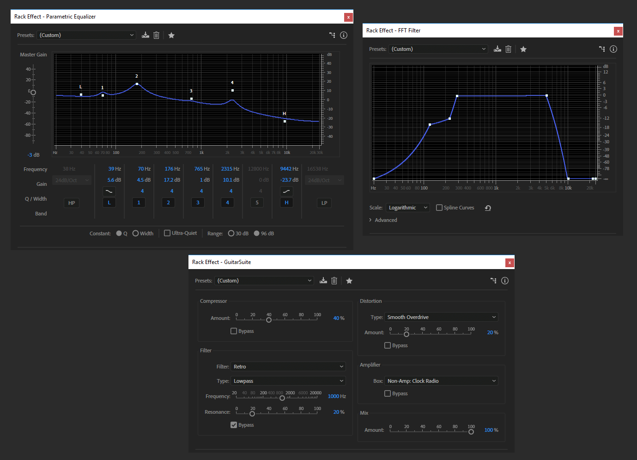Open the Filter Retro dropdown

288,367
